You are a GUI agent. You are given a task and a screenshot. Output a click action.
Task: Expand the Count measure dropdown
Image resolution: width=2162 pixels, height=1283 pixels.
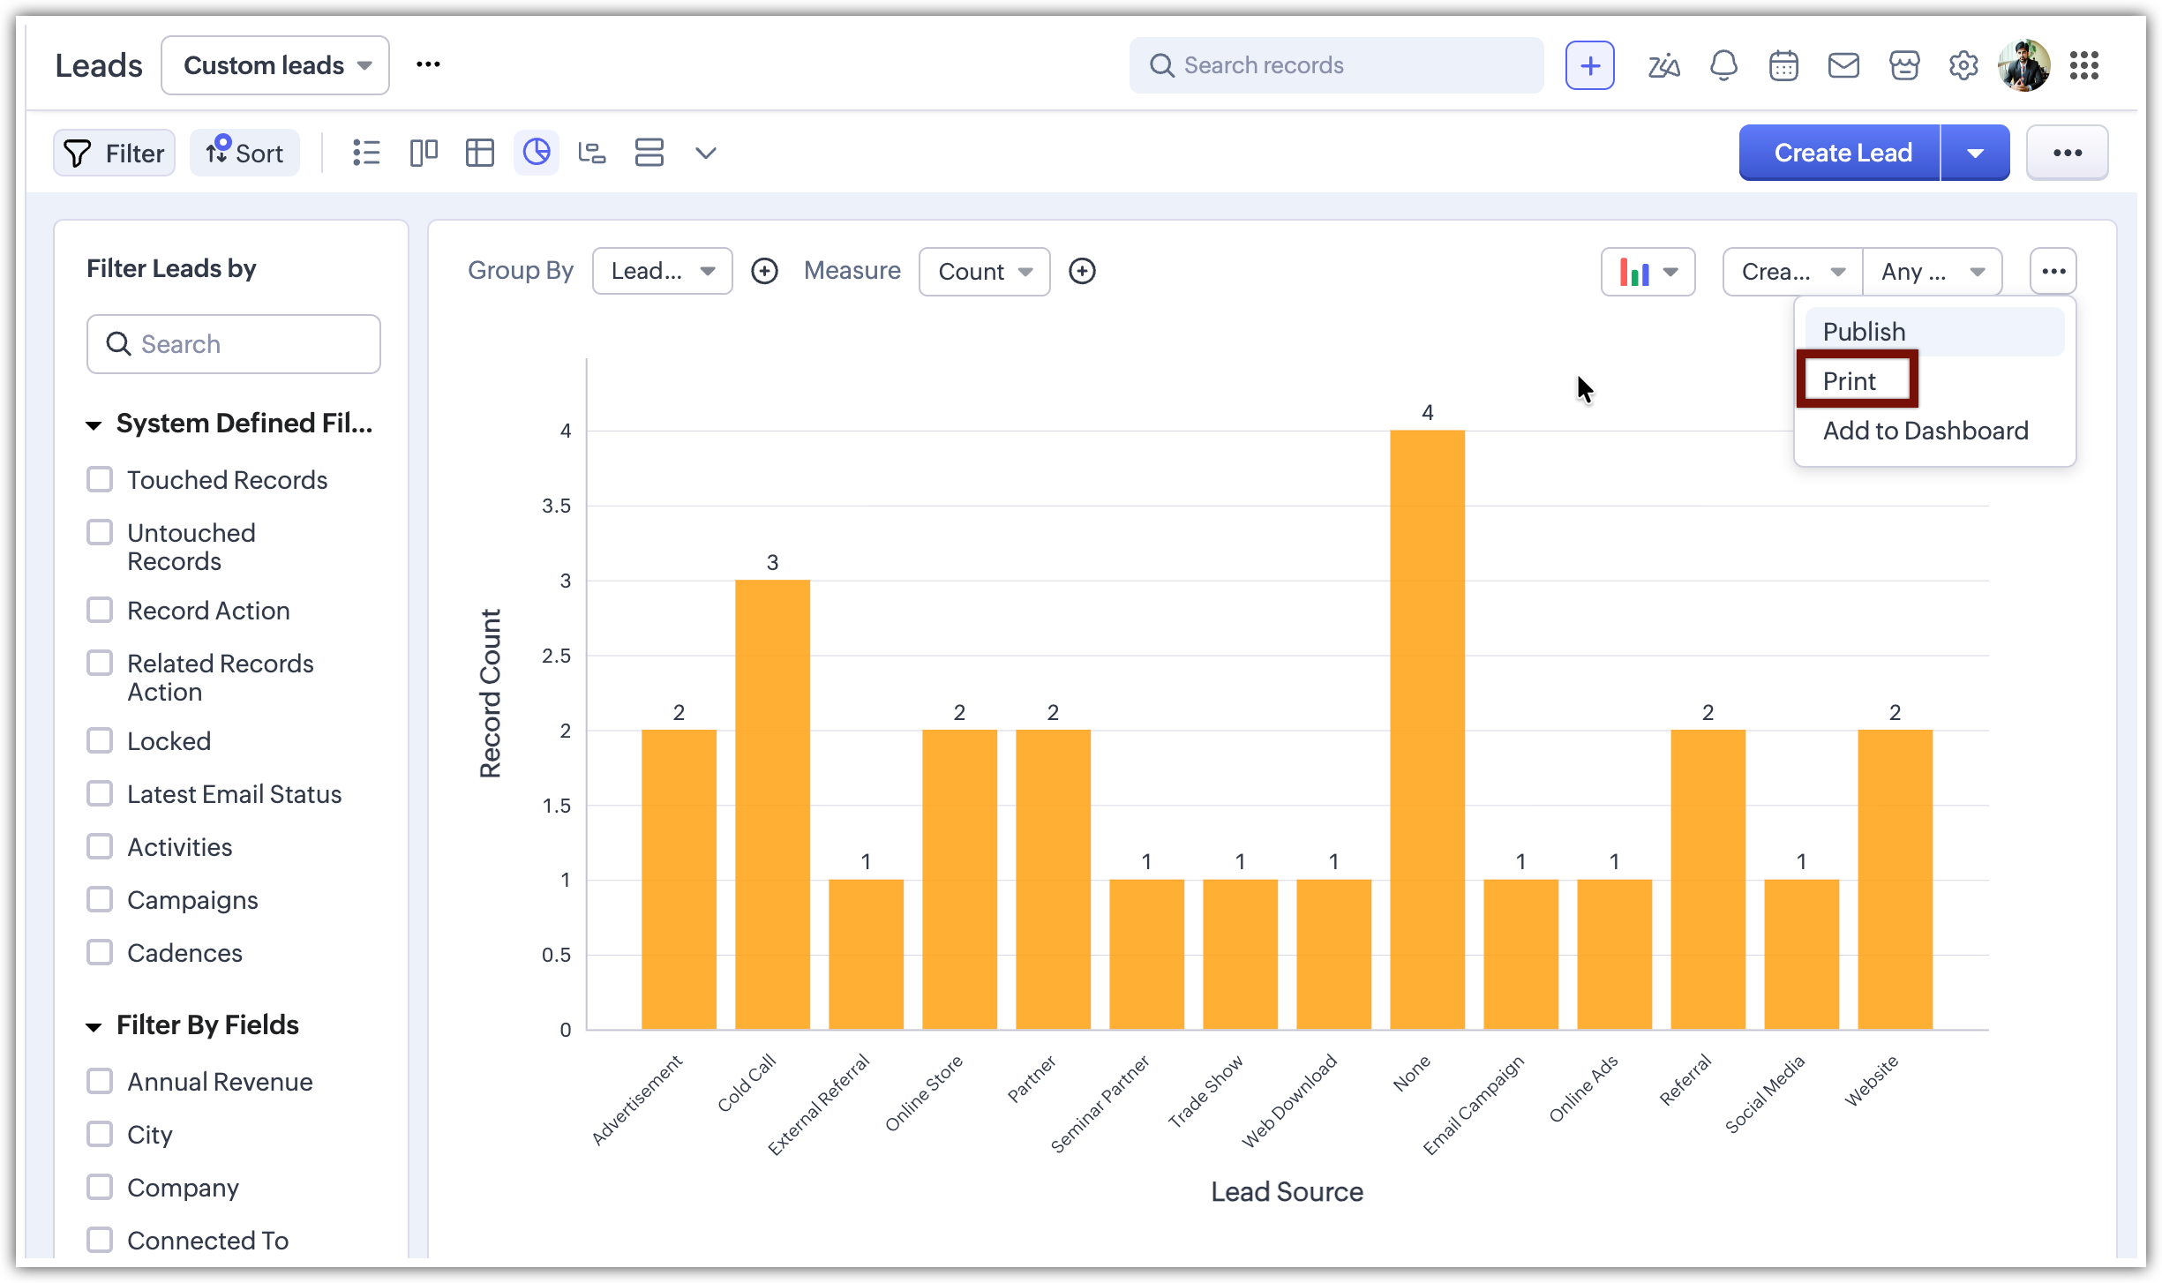coord(984,271)
